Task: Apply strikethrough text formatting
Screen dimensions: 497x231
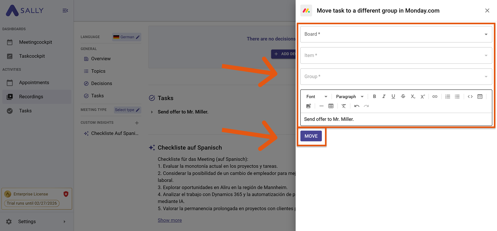Action: pos(403,96)
